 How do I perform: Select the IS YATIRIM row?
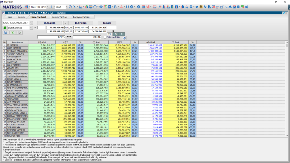click(99, 45)
